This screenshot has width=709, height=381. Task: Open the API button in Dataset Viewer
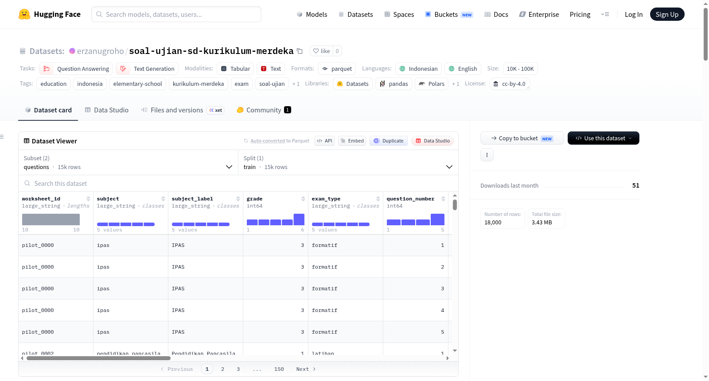pyautogui.click(x=324, y=141)
